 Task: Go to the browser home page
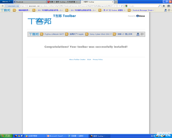tap(164, 6)
